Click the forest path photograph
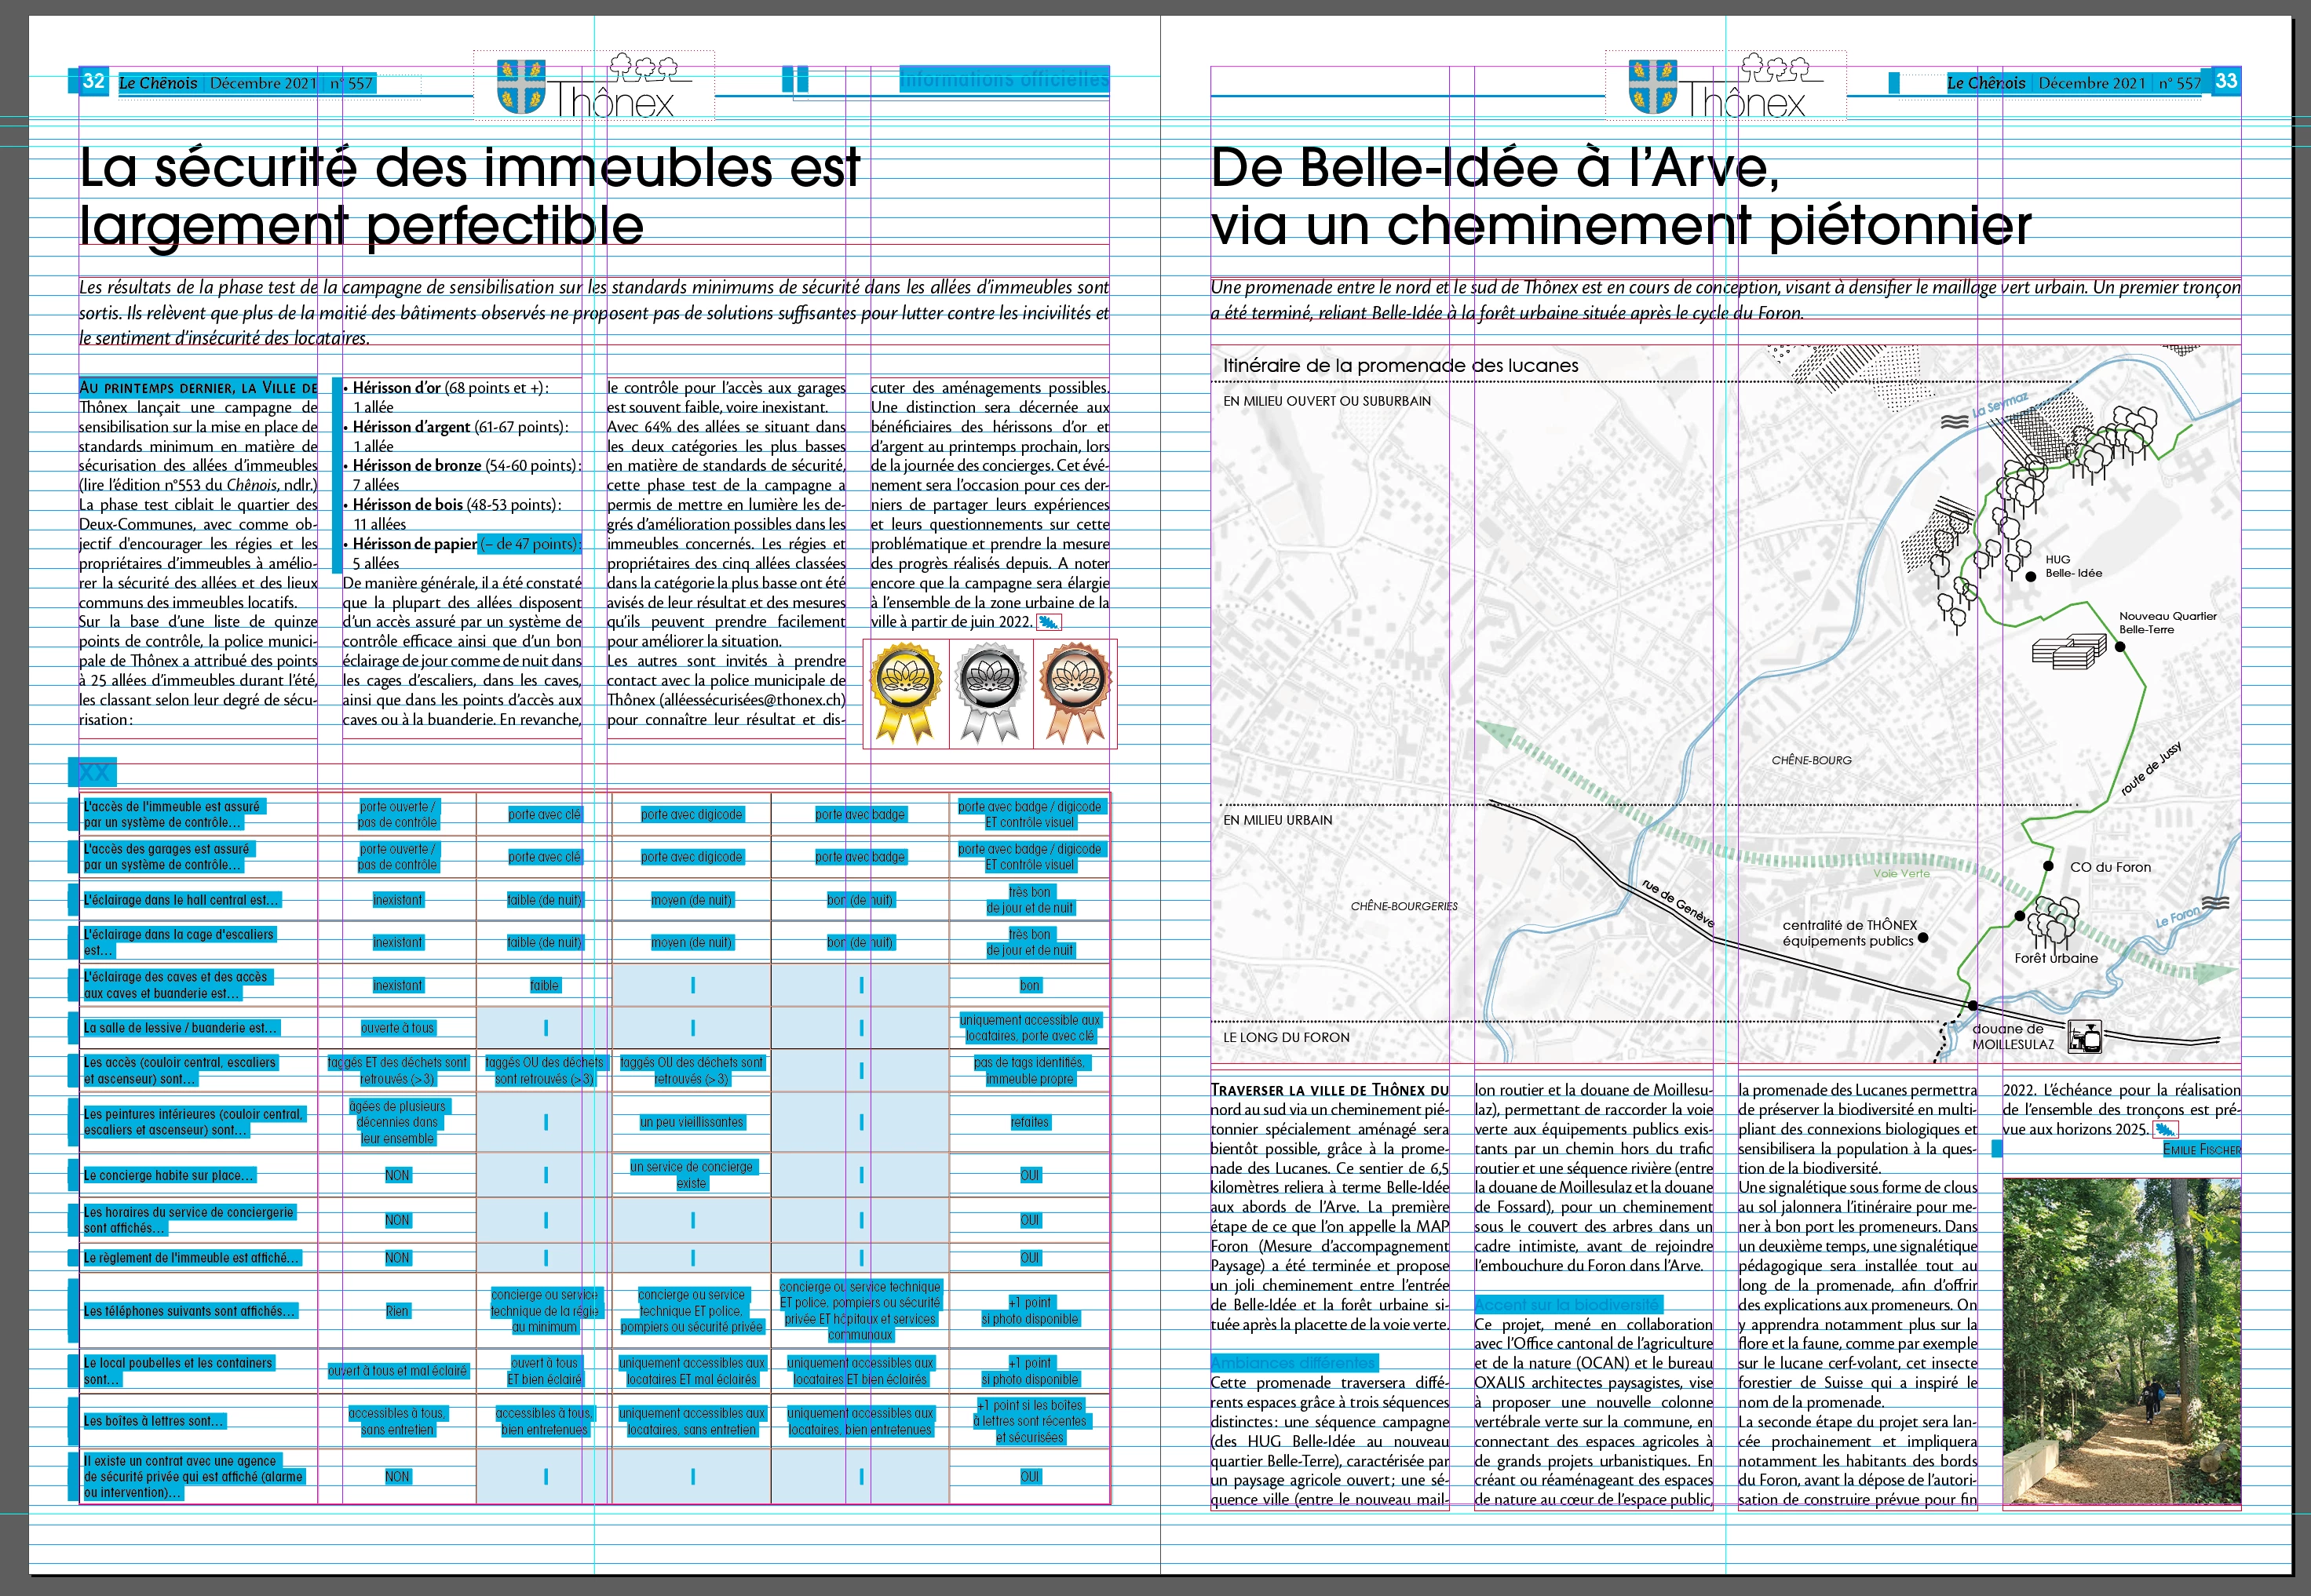This screenshot has height=1596, width=2311. coord(2121,1342)
